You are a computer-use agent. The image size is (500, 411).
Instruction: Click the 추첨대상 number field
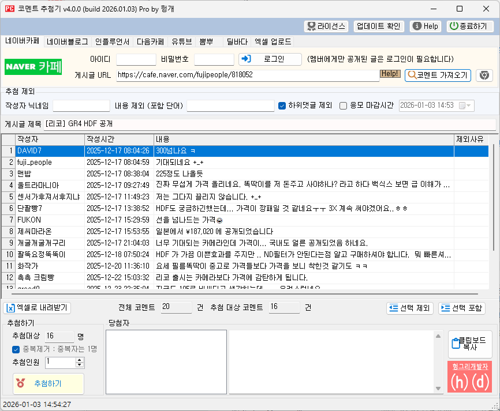59,336
